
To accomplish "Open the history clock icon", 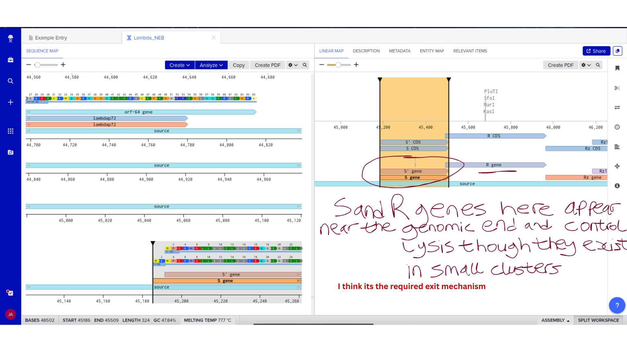I will coord(617,127).
